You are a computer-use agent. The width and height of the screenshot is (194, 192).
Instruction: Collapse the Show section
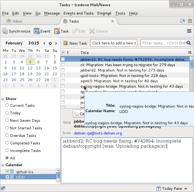tap(2, 99)
